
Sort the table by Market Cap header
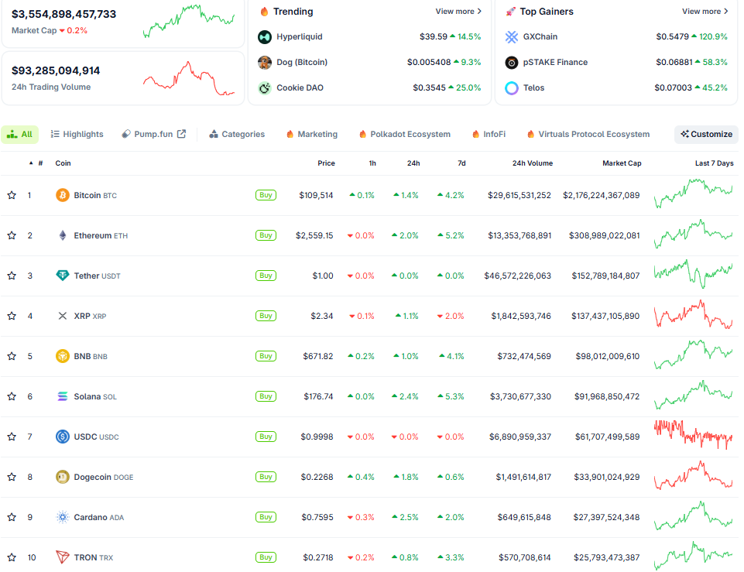[x=622, y=163]
